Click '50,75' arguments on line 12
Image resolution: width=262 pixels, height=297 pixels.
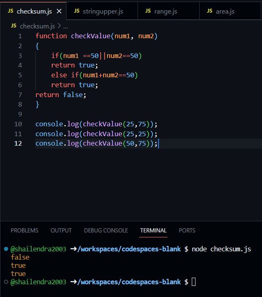[x=136, y=144]
